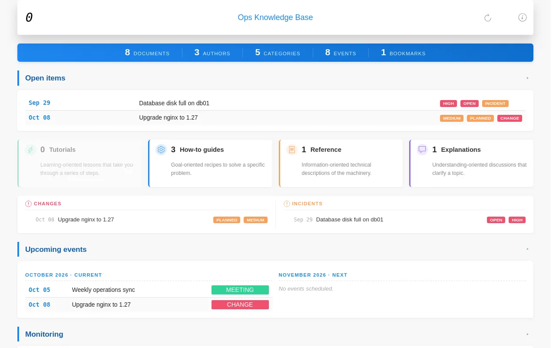Click the Oct 08 date in Upcoming events

tap(40, 304)
